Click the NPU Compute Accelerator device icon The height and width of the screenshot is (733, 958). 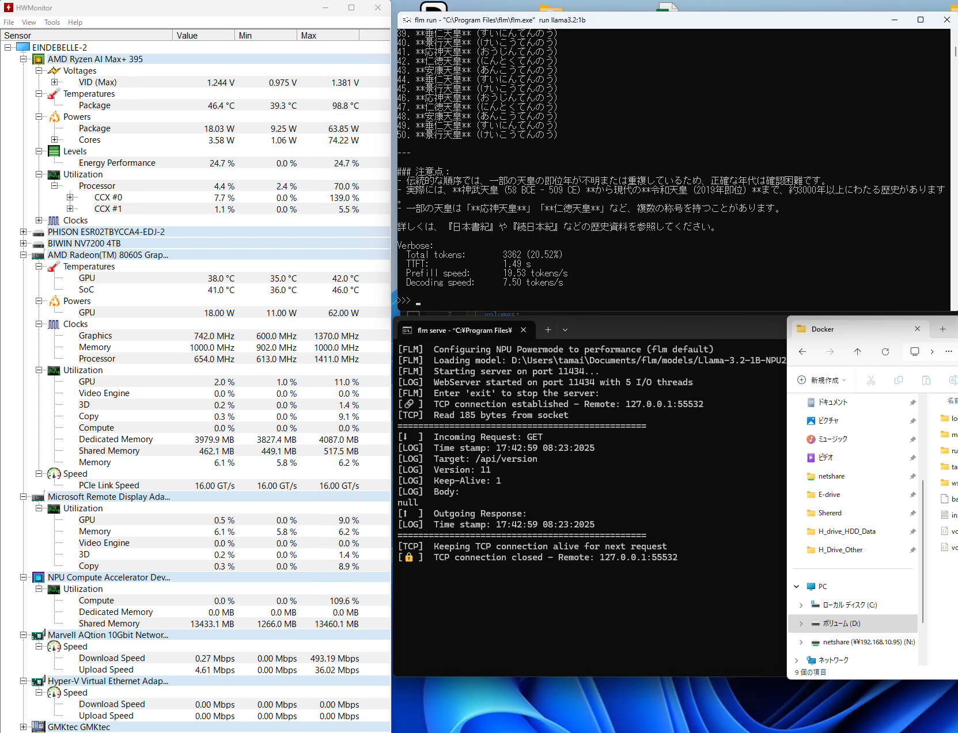tap(39, 578)
